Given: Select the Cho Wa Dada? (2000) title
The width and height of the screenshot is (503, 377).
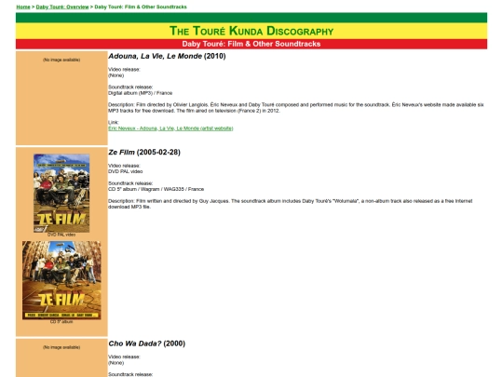Looking at the screenshot, I should [x=147, y=343].
